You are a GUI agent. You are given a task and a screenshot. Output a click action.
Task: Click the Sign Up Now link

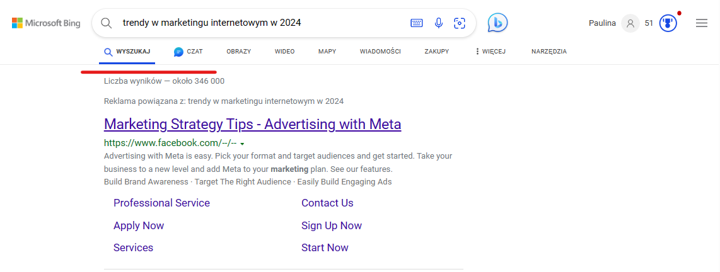pos(332,225)
